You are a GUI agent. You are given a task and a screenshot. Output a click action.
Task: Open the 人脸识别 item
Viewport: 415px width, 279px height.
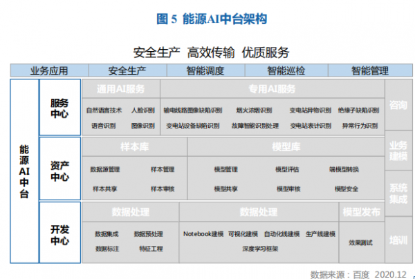(x=142, y=110)
